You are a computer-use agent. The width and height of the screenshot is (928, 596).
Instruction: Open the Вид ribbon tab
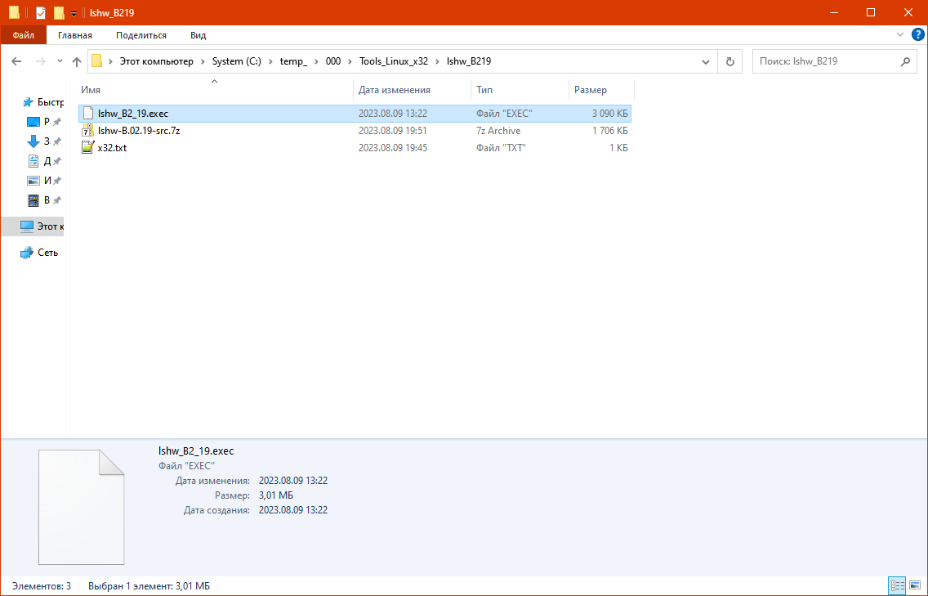tap(199, 35)
